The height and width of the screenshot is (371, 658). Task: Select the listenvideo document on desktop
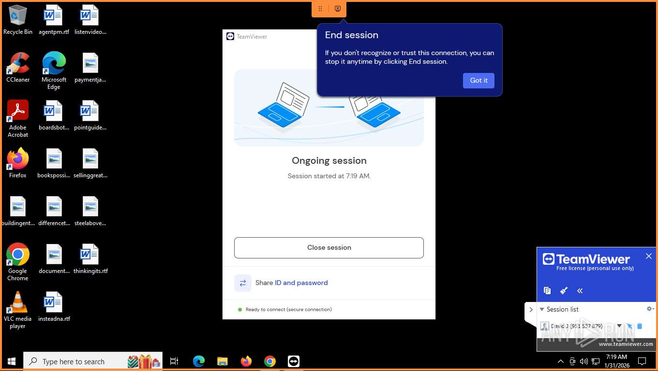(x=90, y=20)
